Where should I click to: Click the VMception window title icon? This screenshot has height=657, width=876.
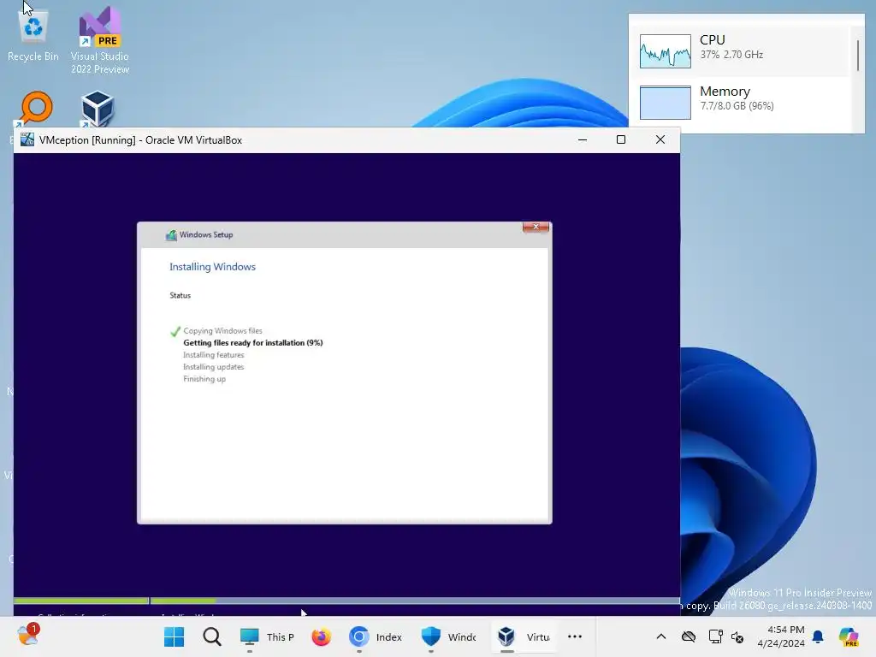[27, 139]
